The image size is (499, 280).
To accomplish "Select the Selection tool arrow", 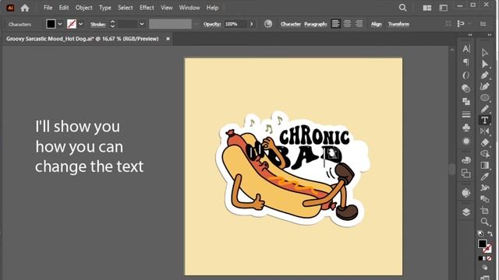I will coord(485,52).
